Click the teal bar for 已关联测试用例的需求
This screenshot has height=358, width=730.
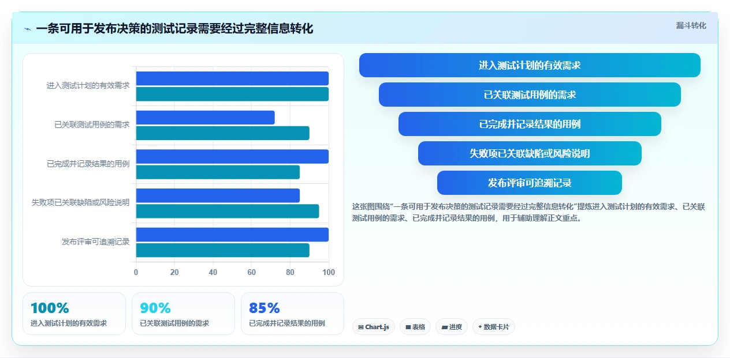click(223, 133)
